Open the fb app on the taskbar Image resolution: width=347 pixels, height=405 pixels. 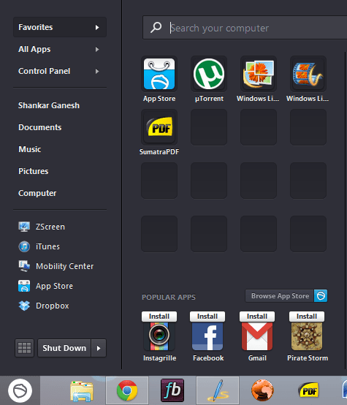click(x=172, y=390)
